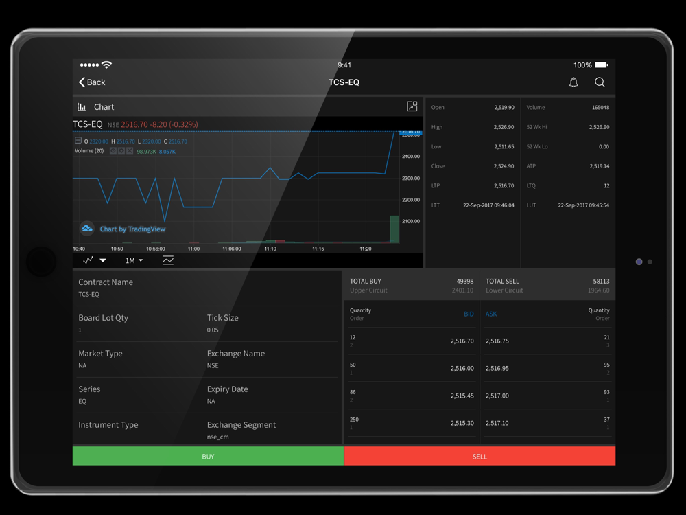
Task: Click the LTP value 2,516.70
Action: (504, 185)
